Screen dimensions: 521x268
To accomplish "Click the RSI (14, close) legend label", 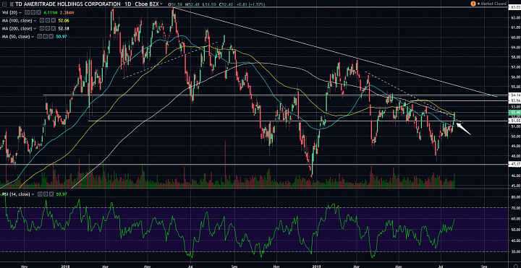I will click(x=16, y=194).
